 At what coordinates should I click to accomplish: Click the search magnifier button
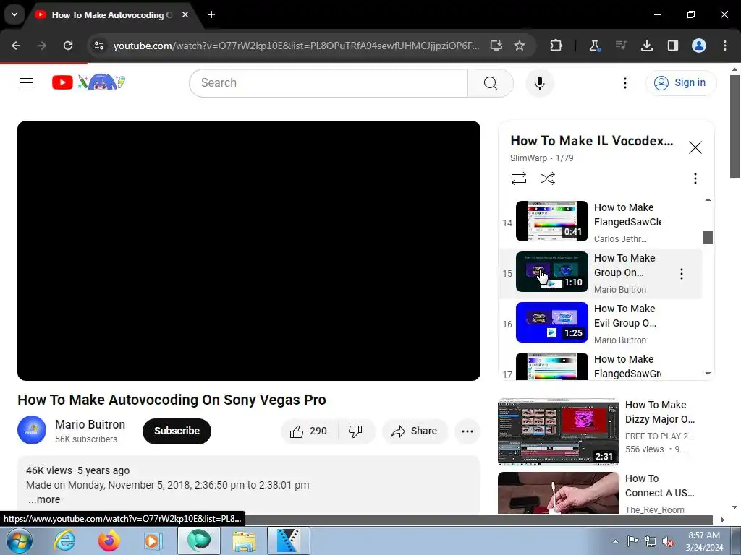(490, 83)
